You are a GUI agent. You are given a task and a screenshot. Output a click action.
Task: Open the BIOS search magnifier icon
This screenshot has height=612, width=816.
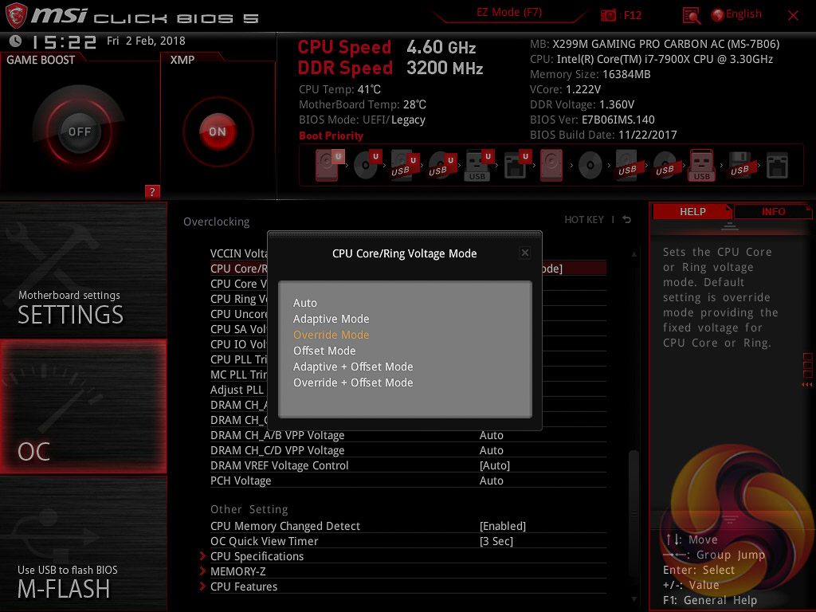[691, 16]
